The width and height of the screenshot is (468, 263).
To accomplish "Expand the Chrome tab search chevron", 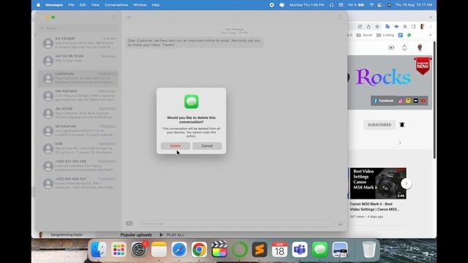I will click(x=431, y=18).
